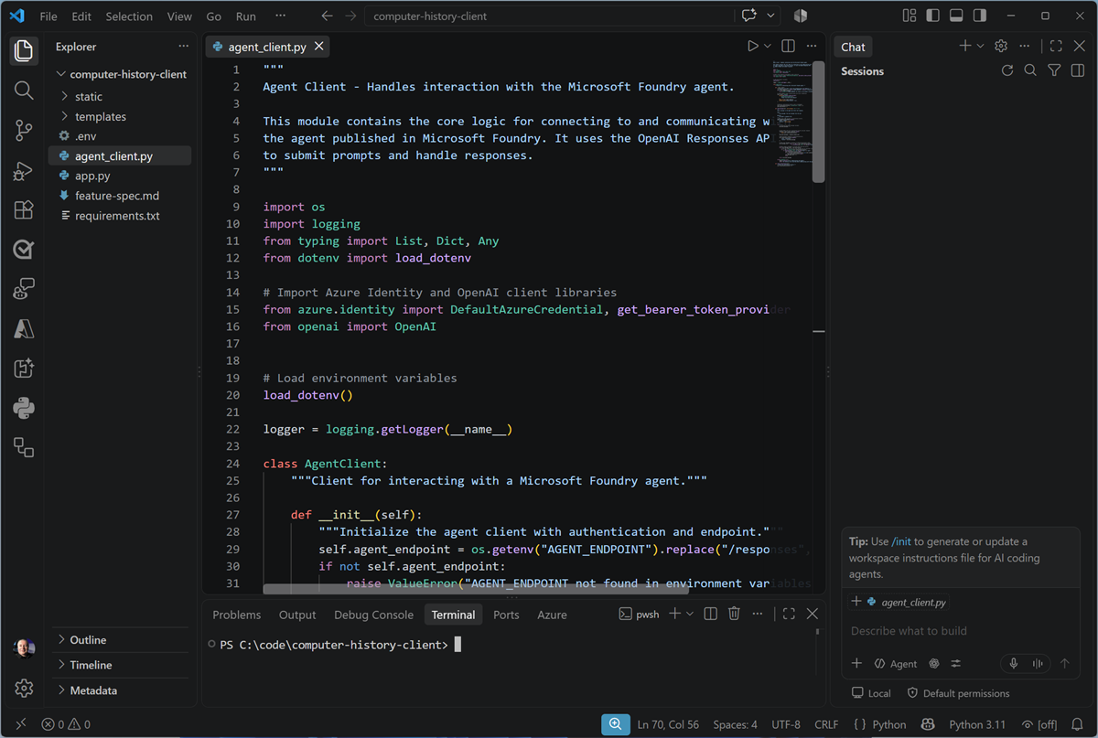Viewport: 1098px width, 738px height.
Task: Filter chat sessions
Action: 1054,70
